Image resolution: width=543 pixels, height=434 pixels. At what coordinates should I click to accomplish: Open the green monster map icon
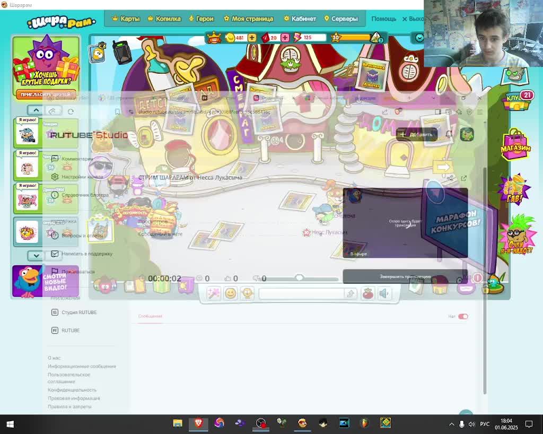(516, 76)
